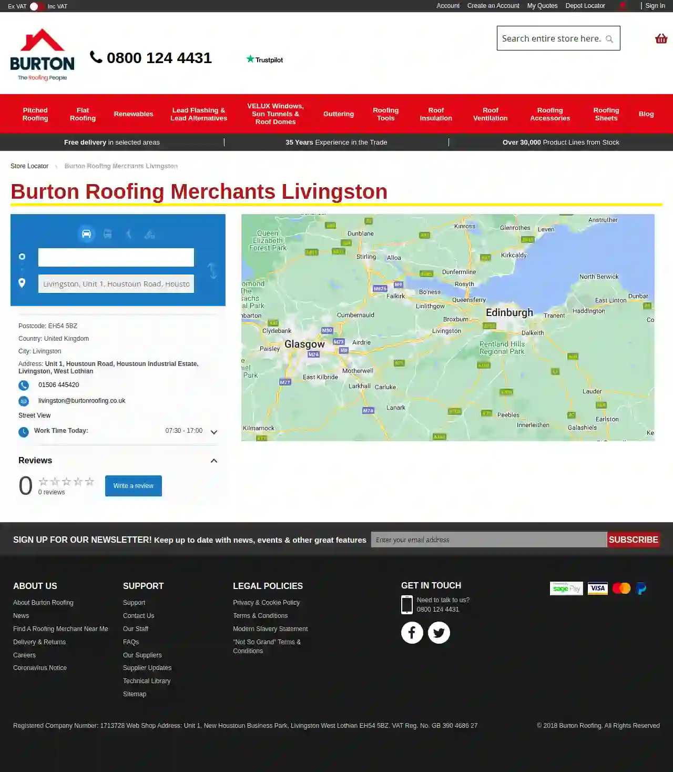Open Roofing Accessories menu

tap(550, 114)
